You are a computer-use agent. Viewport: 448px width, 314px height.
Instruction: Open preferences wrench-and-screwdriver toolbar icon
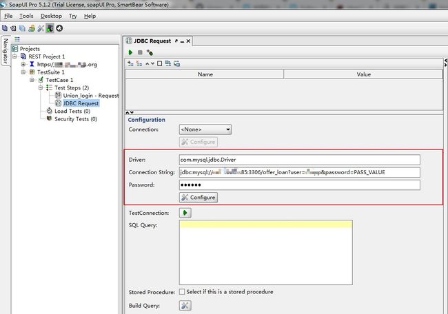41,28
